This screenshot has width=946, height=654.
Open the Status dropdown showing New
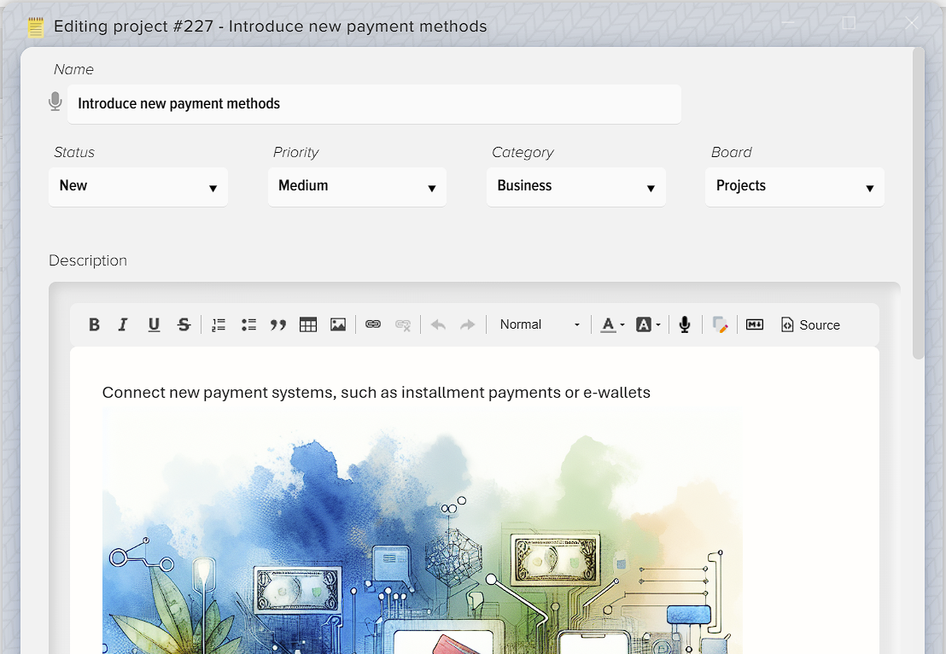(138, 186)
